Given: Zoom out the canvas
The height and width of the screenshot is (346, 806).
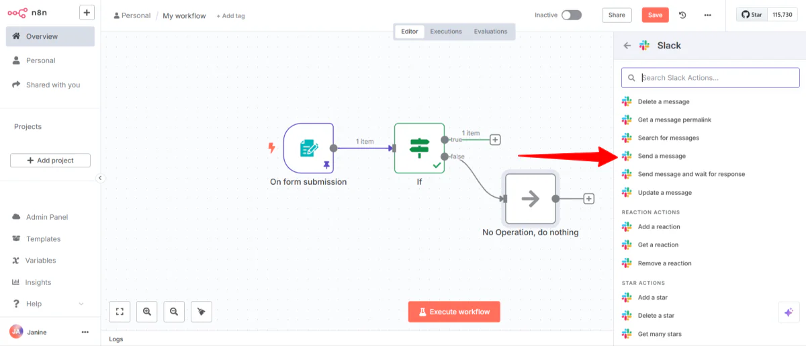Looking at the screenshot, I should tap(174, 311).
